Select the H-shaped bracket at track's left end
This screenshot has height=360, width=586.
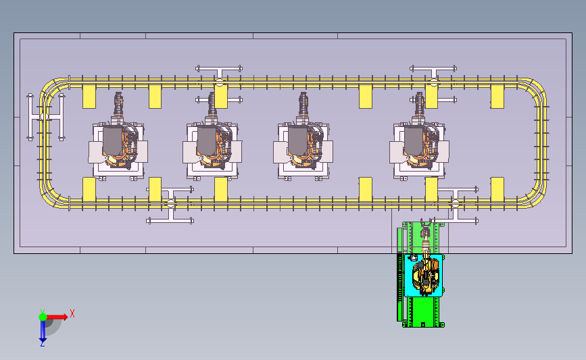point(46,118)
